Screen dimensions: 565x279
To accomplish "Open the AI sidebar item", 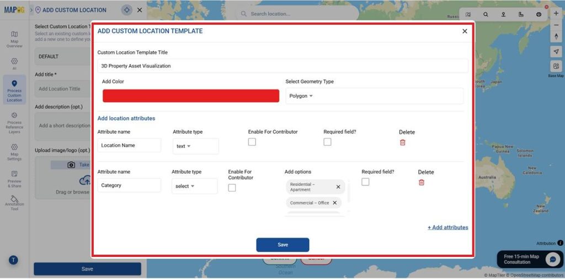I will click(14, 64).
